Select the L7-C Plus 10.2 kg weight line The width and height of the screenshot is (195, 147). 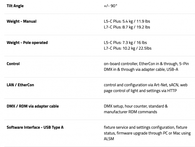[128, 48]
